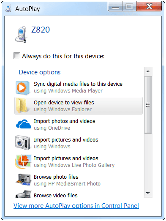The image size is (166, 221).
Task: Click the Device options heading
Action: (x=40, y=72)
